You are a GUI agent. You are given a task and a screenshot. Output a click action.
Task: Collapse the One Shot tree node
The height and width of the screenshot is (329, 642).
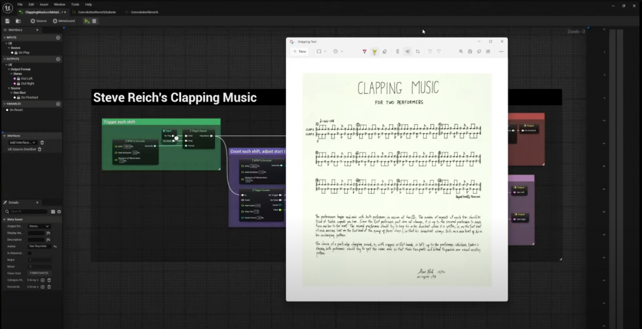(11, 93)
